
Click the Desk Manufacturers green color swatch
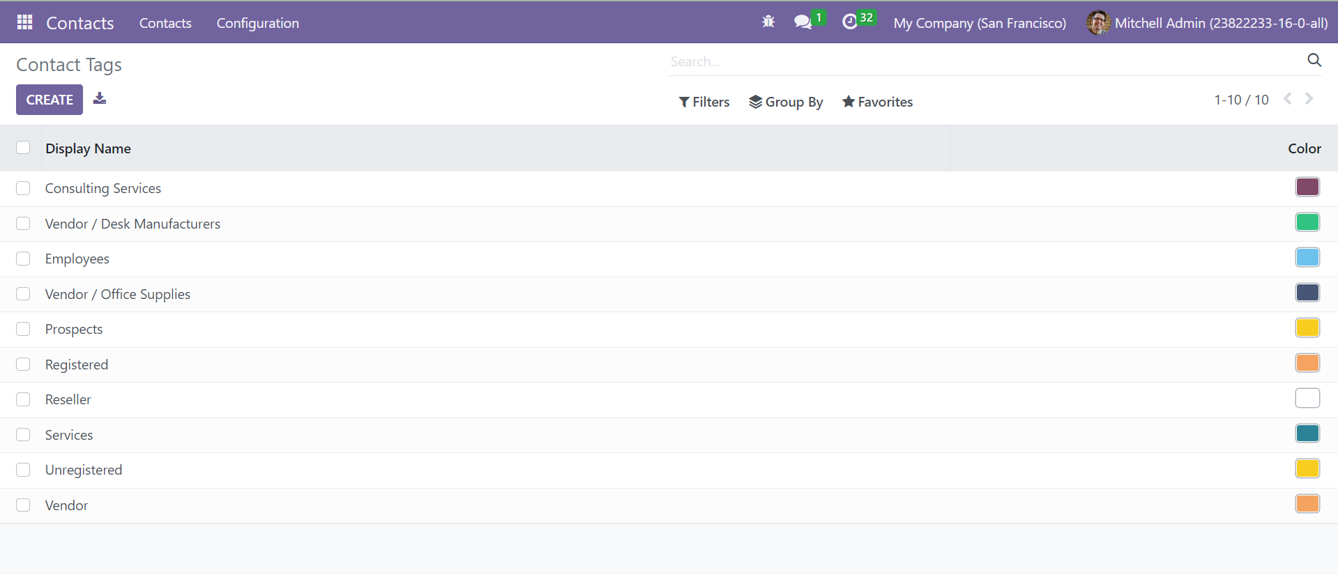pyautogui.click(x=1307, y=222)
